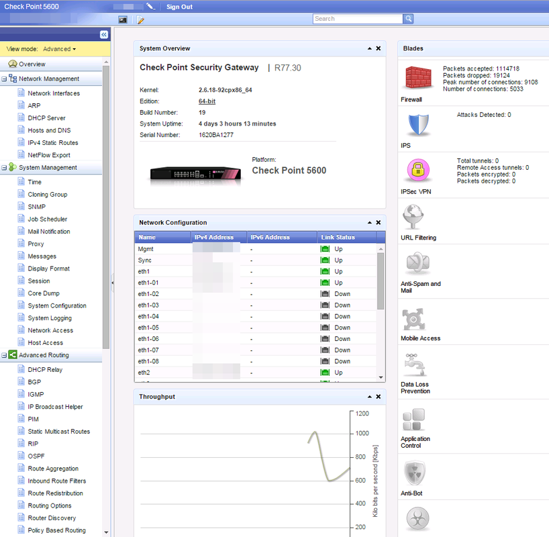Viewport: 549px width, 537px height.
Task: Open the Application Control blade icon
Action: click(413, 420)
